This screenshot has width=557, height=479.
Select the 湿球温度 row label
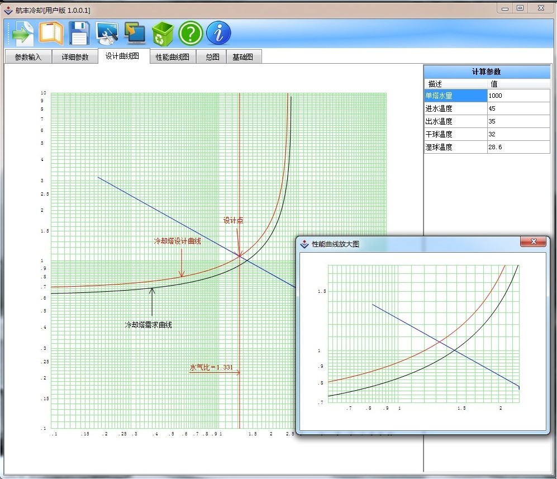coord(456,147)
